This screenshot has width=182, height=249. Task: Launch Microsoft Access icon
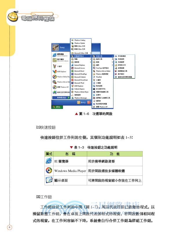pyautogui.click(x=72, y=68)
